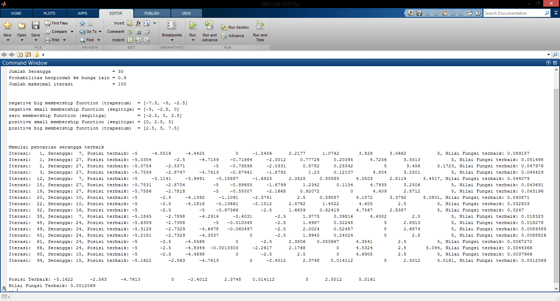Click the Help question mark icon

tap(478, 13)
